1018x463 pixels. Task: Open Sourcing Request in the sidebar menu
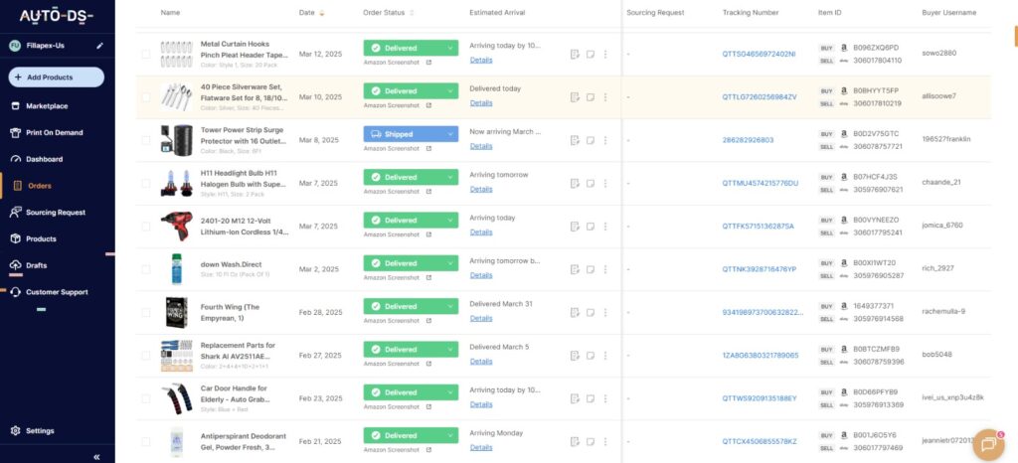pos(55,213)
